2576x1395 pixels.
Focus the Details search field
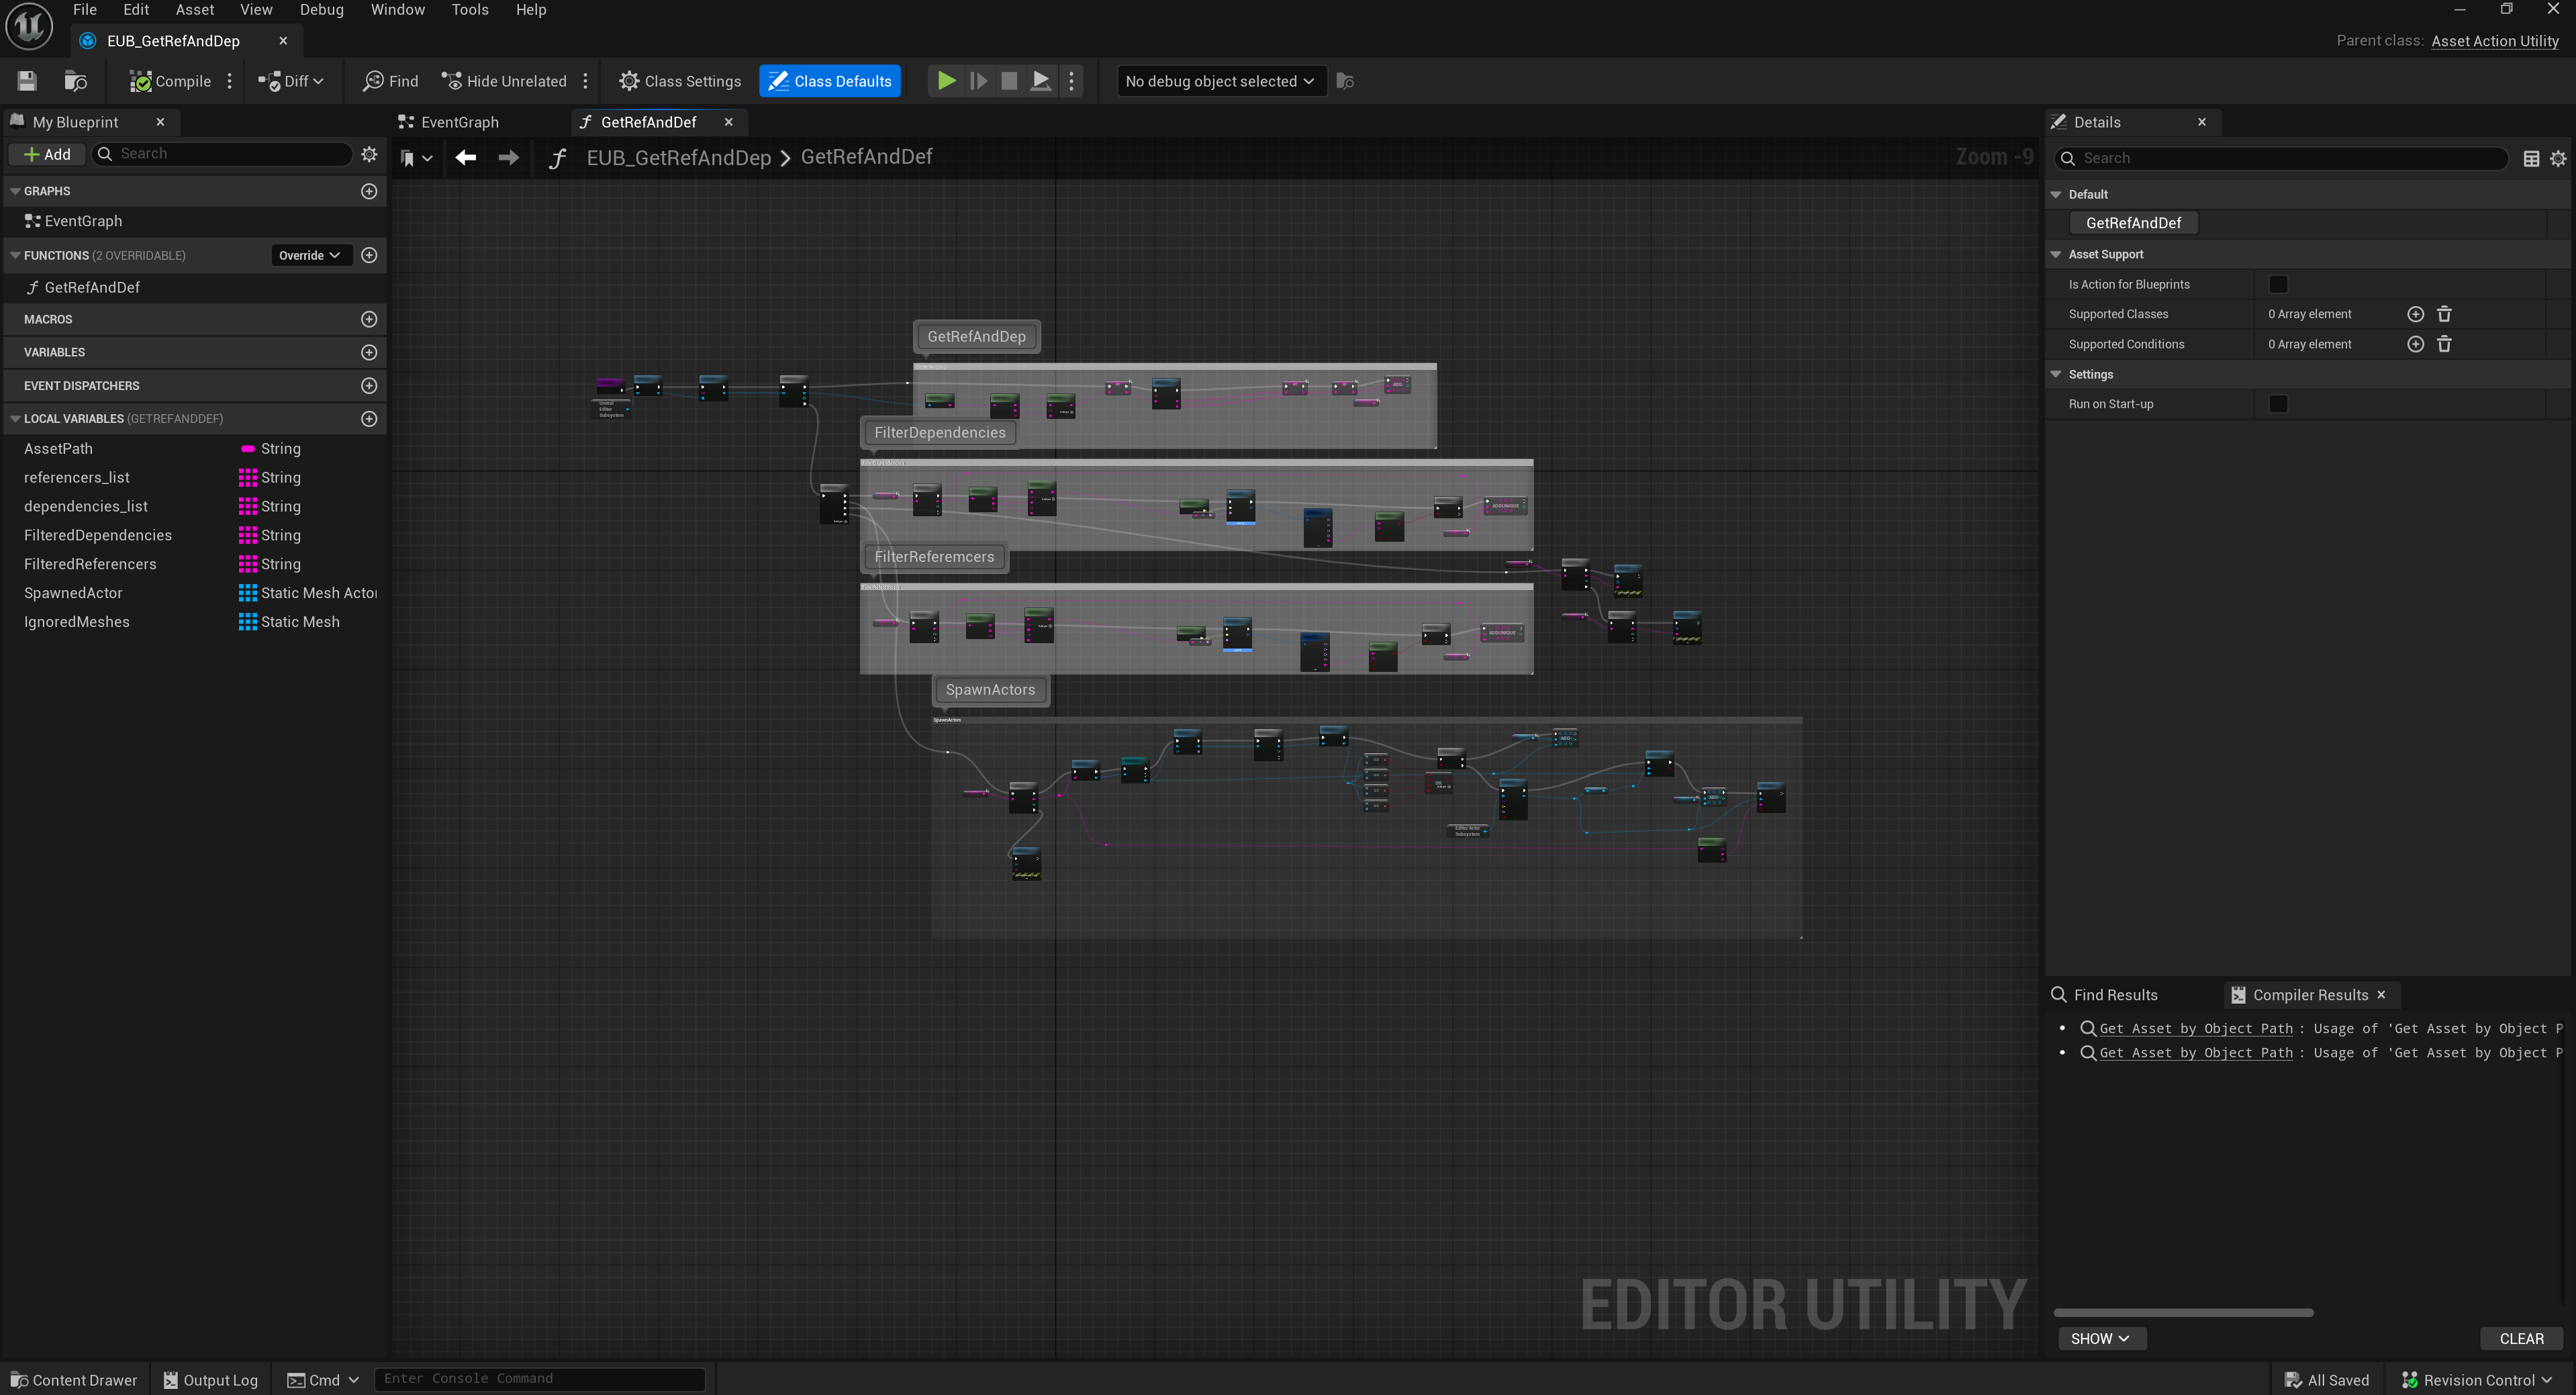[x=2280, y=158]
